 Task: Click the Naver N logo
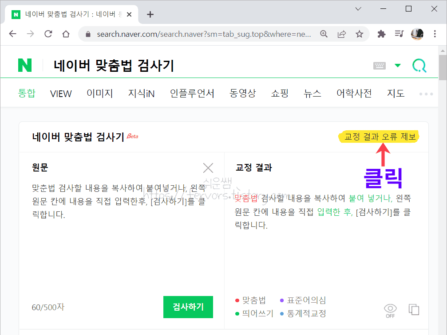(25, 65)
